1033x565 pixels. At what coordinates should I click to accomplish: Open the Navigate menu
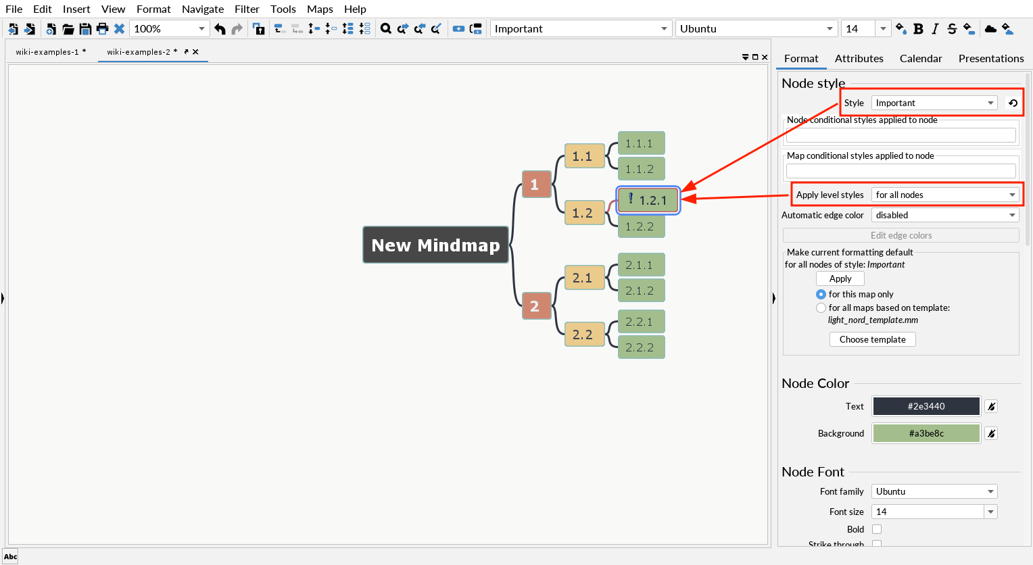[203, 9]
